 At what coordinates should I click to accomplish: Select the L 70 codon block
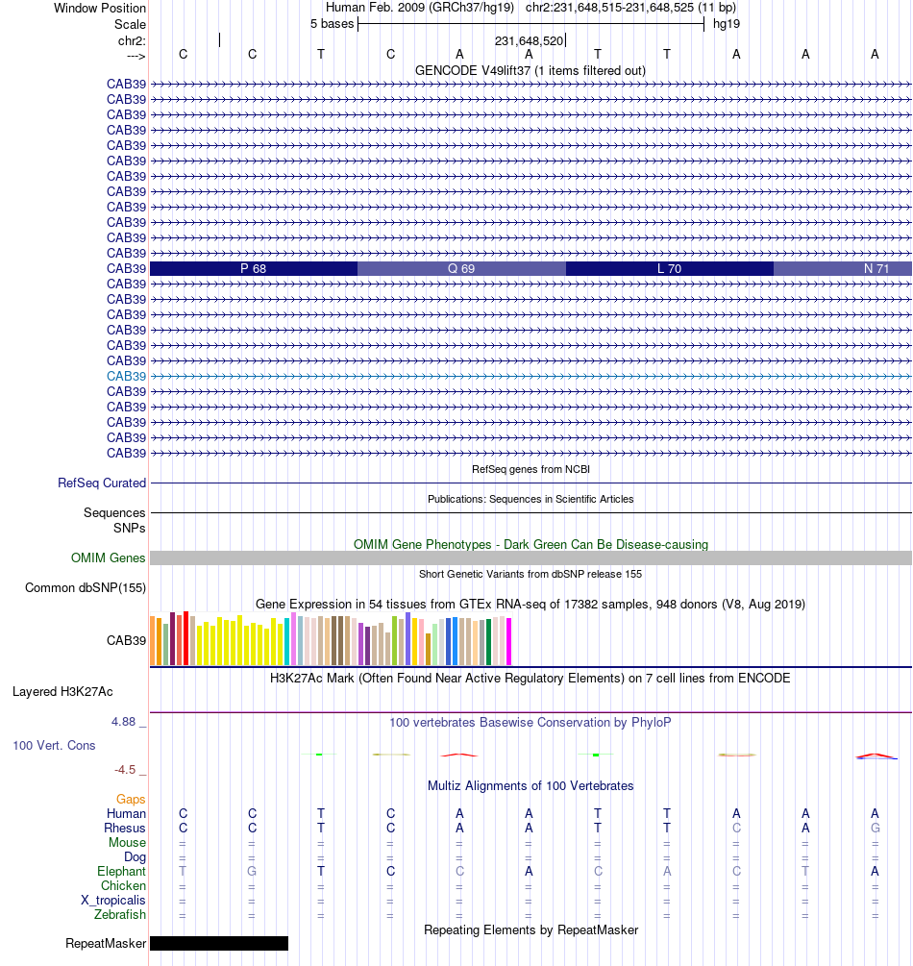coord(670,268)
